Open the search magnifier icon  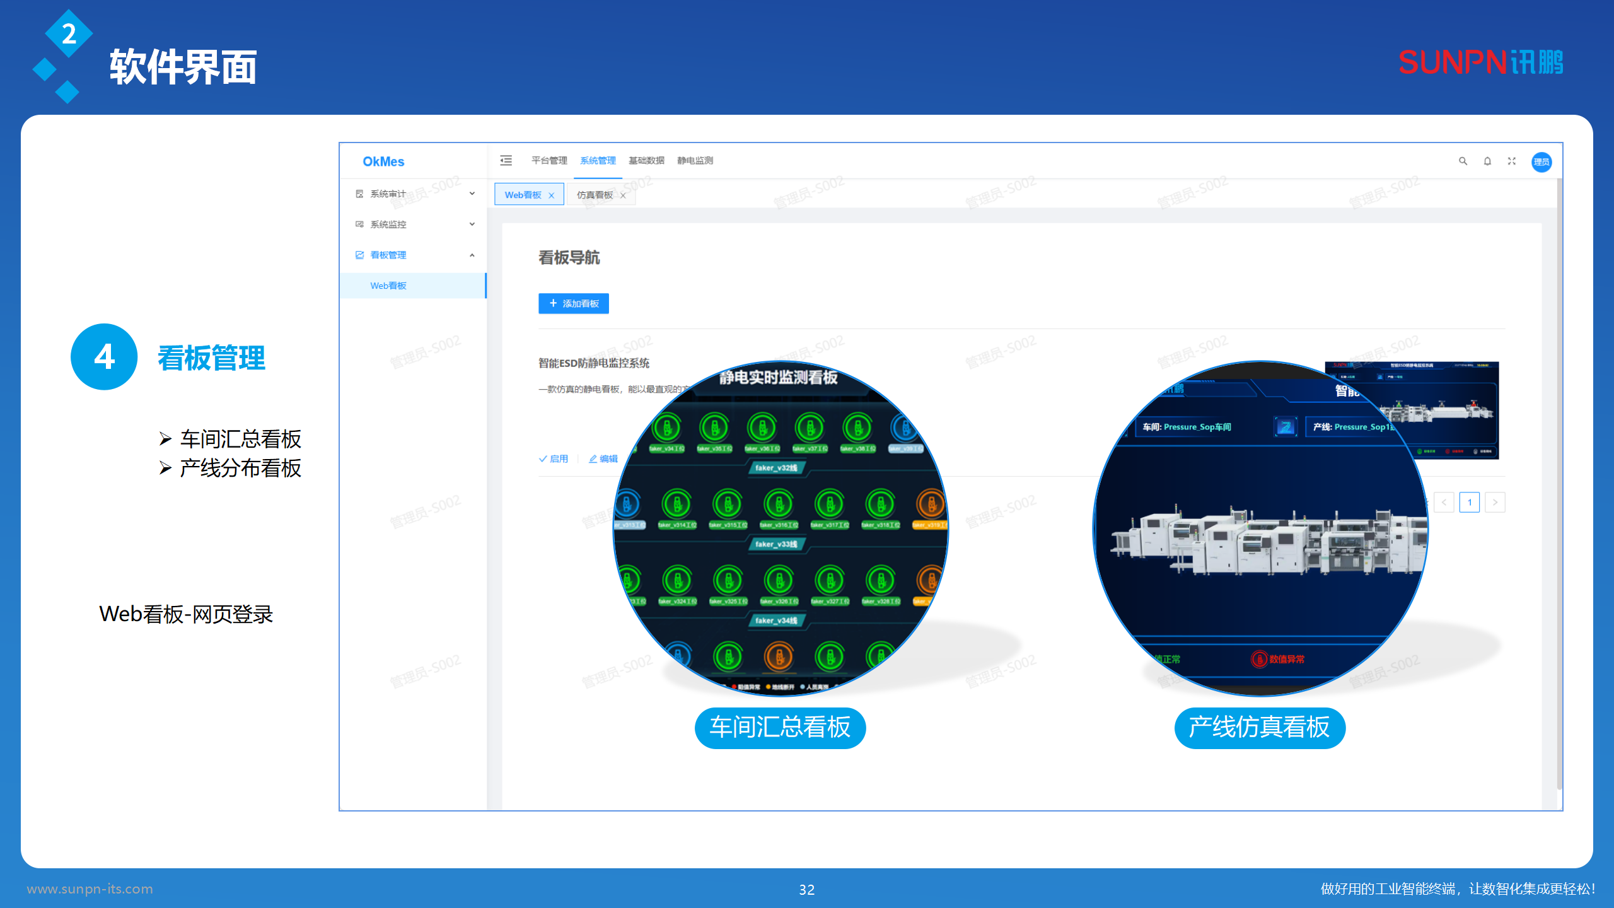[x=1463, y=161]
